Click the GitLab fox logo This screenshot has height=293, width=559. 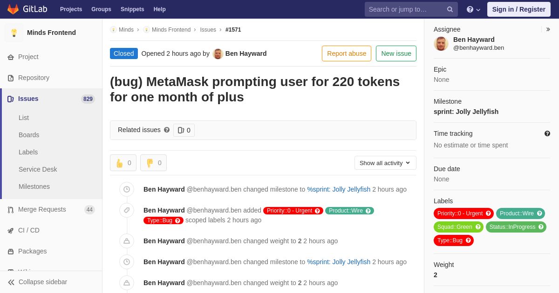(13, 9)
